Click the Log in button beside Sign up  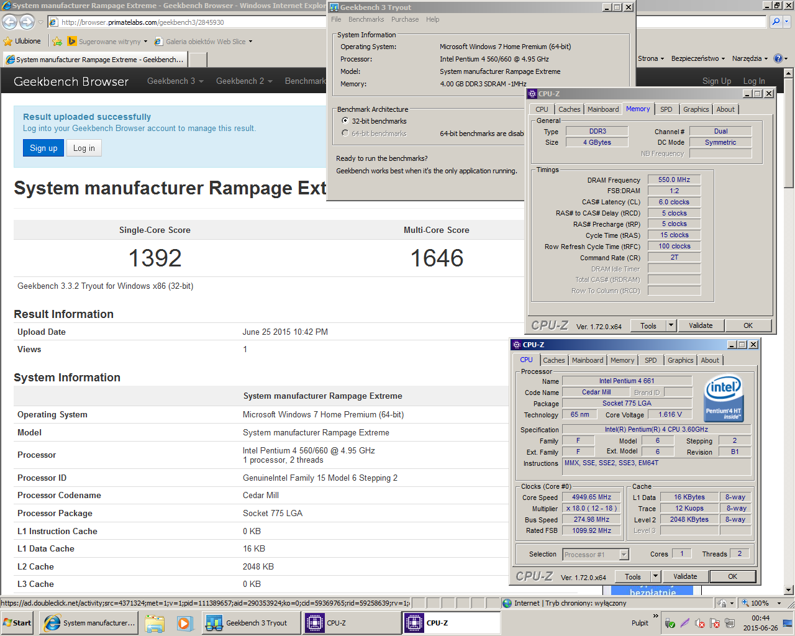(x=84, y=148)
